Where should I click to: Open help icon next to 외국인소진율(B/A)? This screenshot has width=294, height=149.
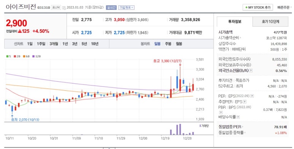coord(251,70)
